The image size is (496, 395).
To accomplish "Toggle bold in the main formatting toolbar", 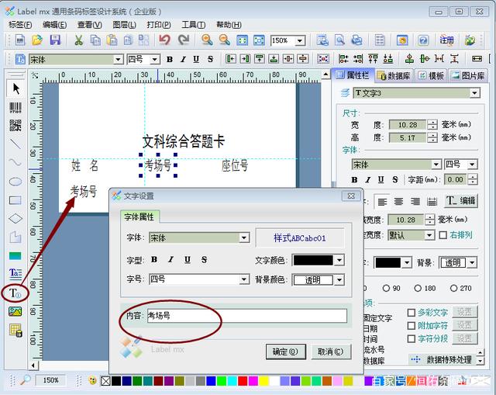I will click(x=170, y=59).
